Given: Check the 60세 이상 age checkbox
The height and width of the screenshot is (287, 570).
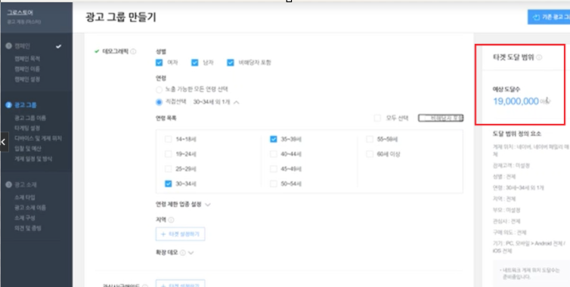Looking at the screenshot, I should pos(370,154).
